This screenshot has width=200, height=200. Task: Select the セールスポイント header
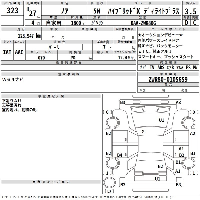click(x=168, y=29)
